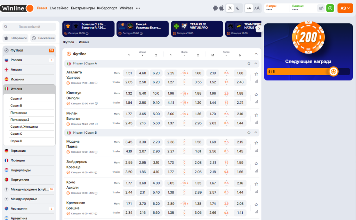Open Киберспорт section
The width and height of the screenshot is (356, 220).
pyautogui.click(x=107, y=8)
